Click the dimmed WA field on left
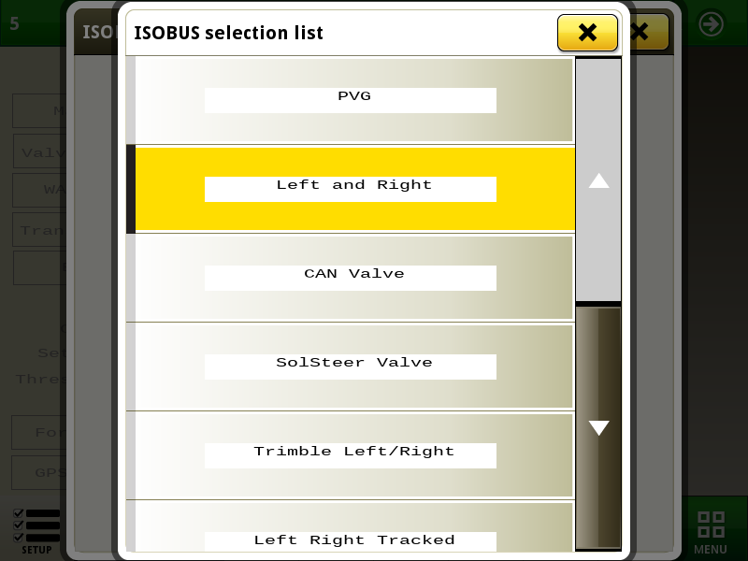The height and width of the screenshot is (561, 748). point(40,190)
